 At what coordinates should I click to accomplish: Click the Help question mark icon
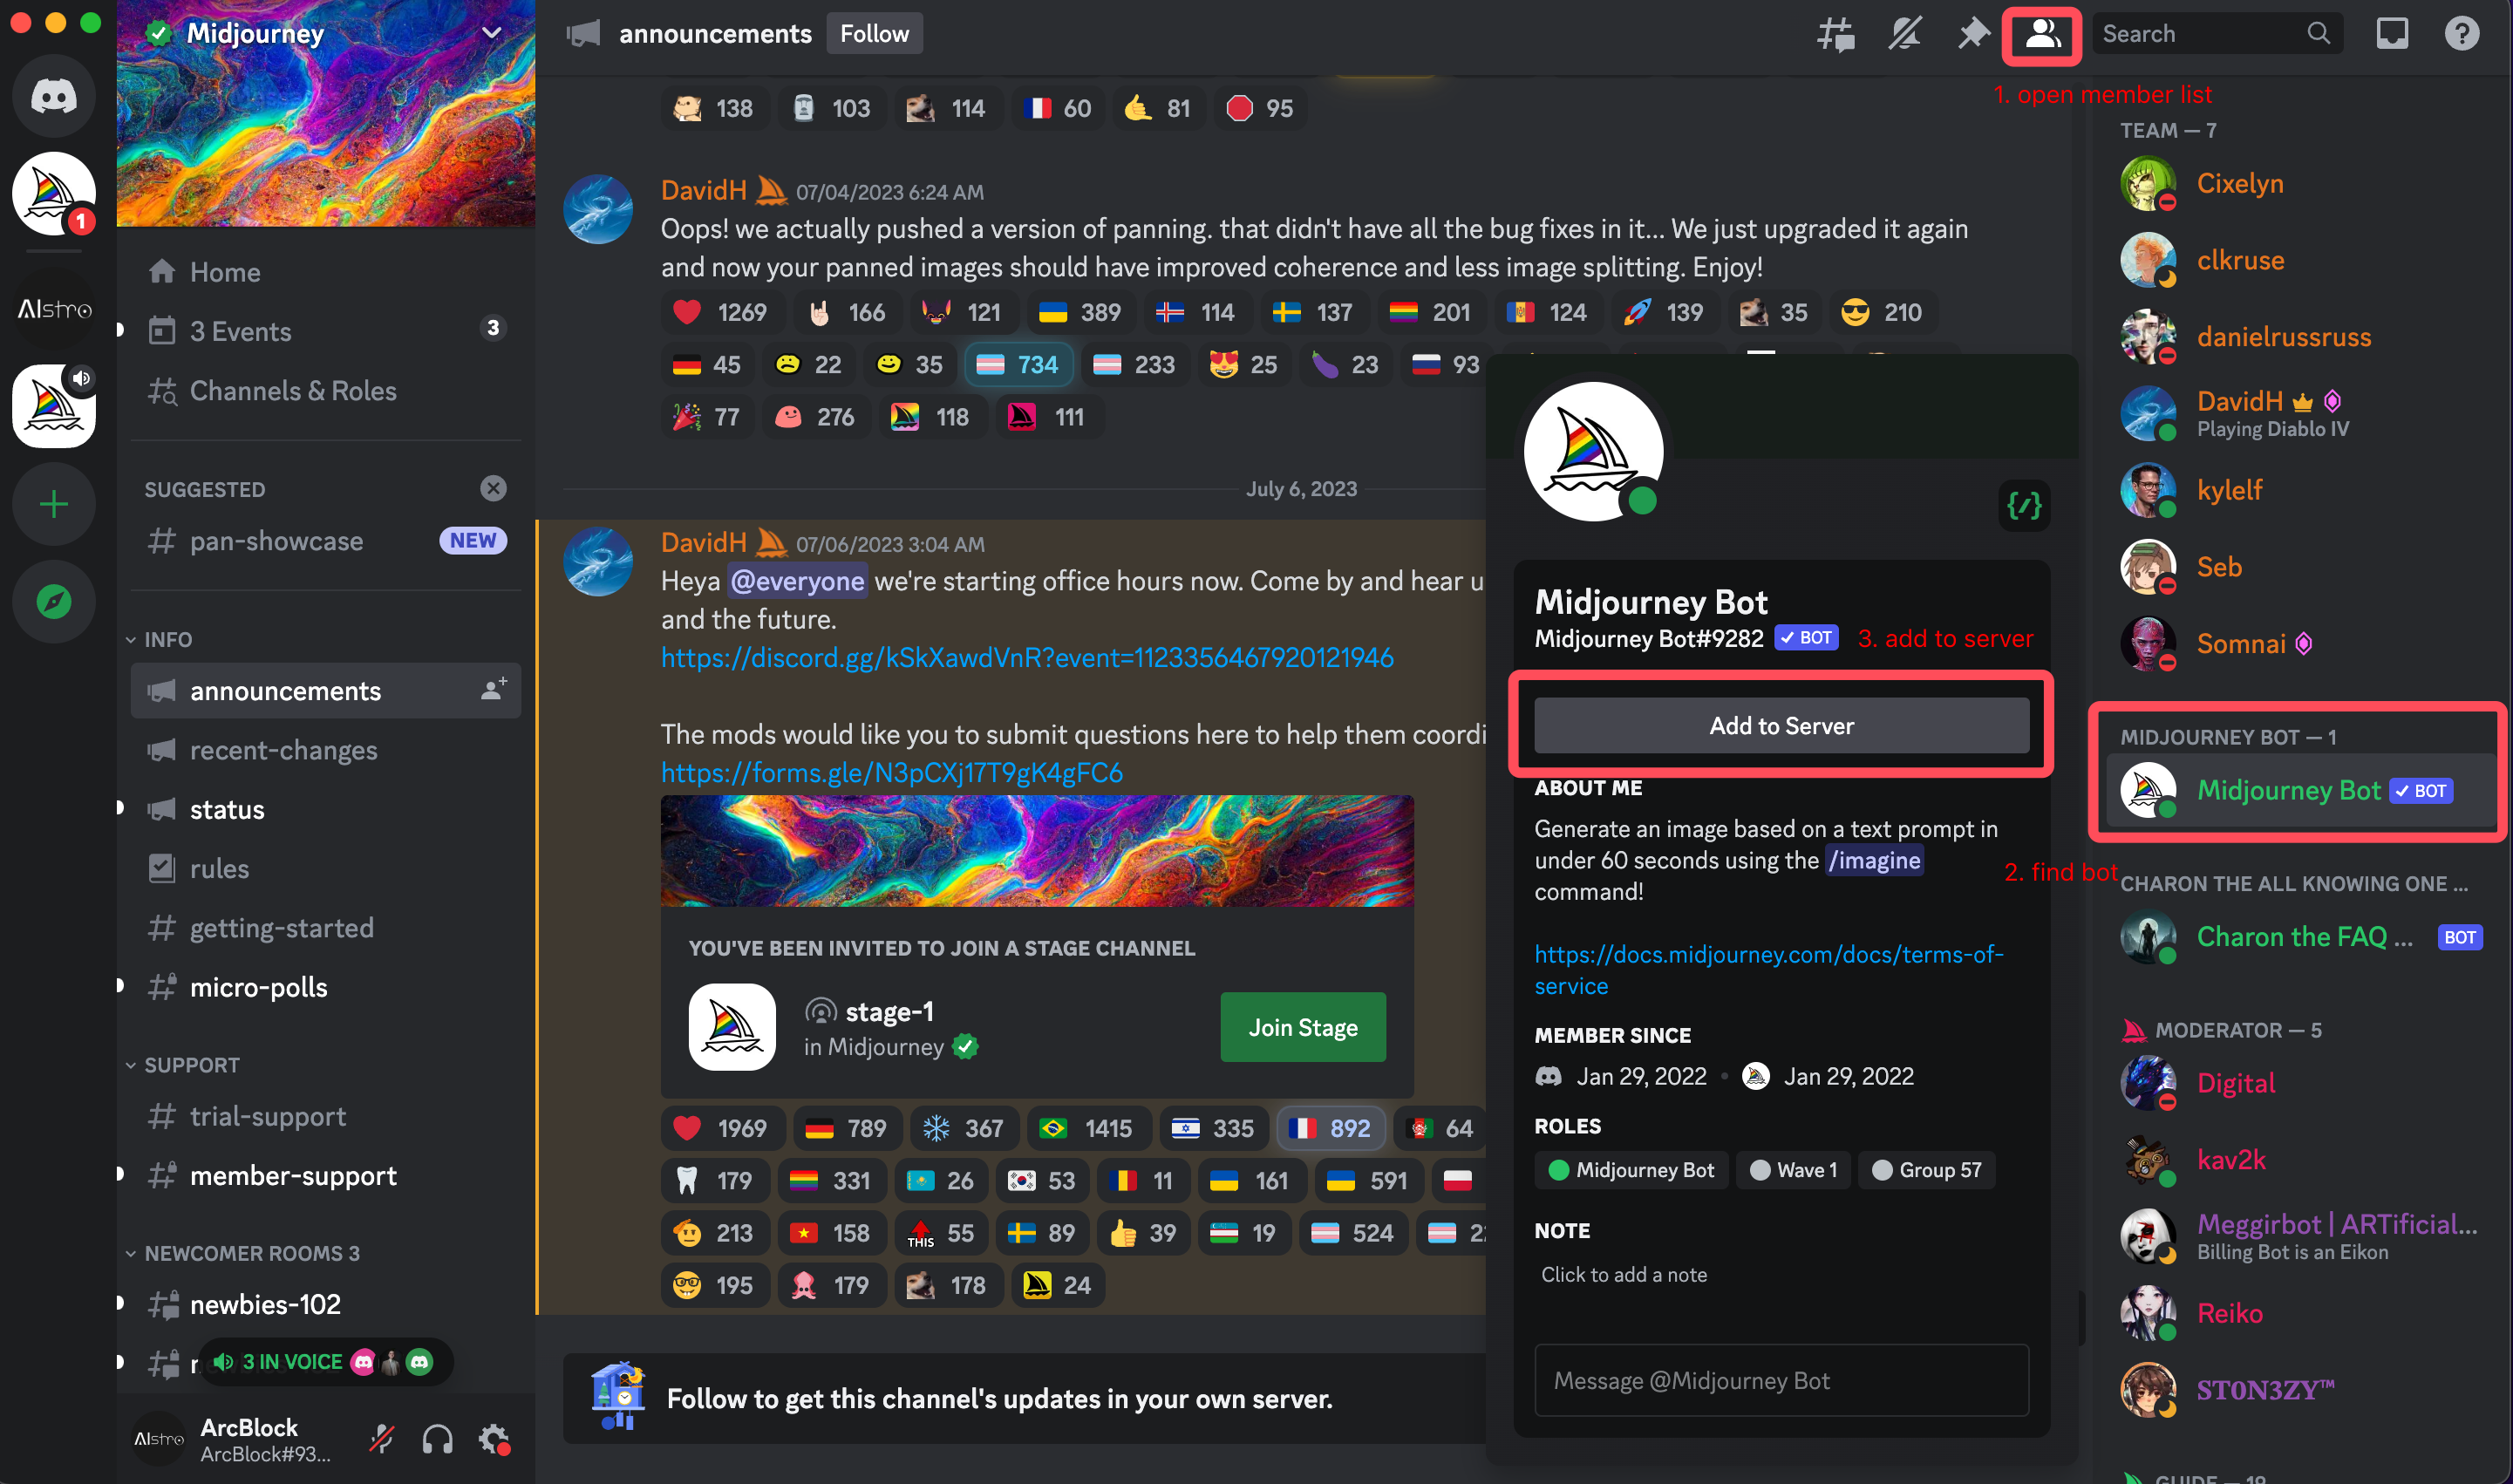tap(2461, 34)
